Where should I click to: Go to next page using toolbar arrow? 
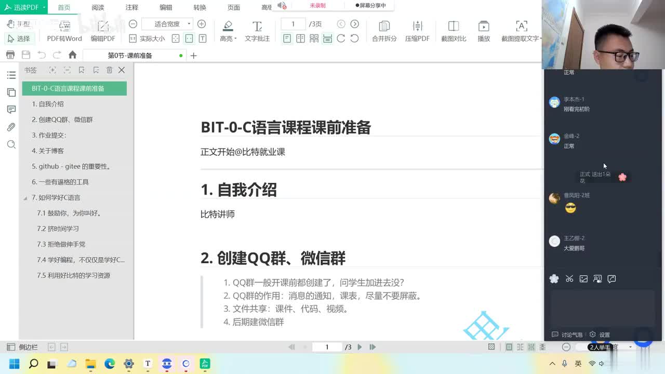pyautogui.click(x=355, y=24)
